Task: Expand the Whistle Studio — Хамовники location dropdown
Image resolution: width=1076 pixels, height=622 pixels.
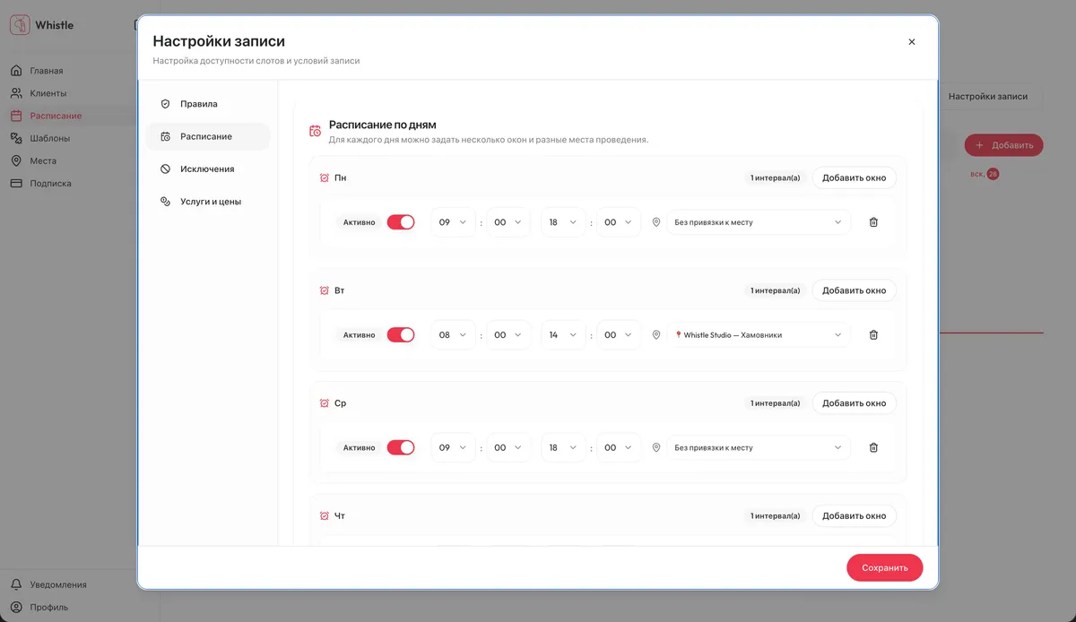Action: coord(759,335)
